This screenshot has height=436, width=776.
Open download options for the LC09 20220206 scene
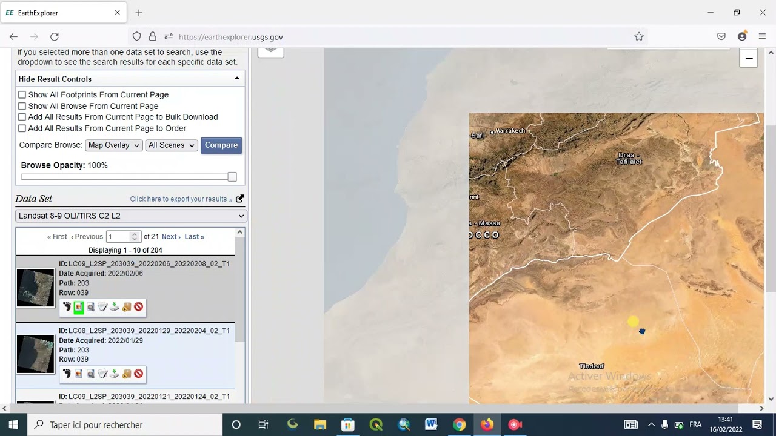115,308
